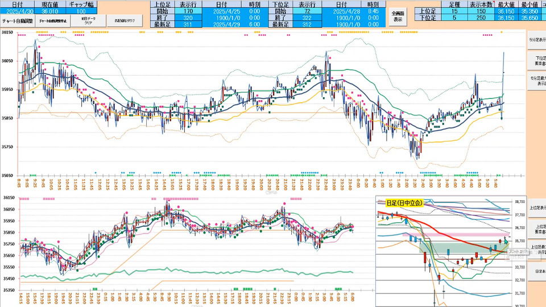
Task: Select 上位足 開始 表示行 cell 170
Action: tap(188, 11)
